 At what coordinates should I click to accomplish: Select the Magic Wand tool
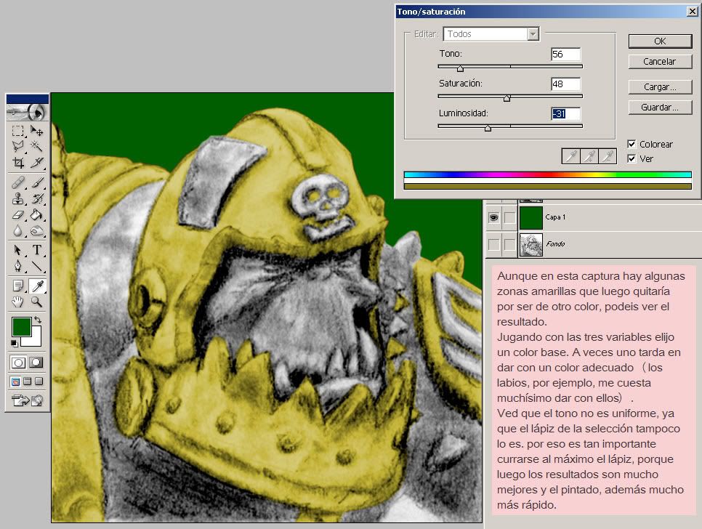pos(37,146)
